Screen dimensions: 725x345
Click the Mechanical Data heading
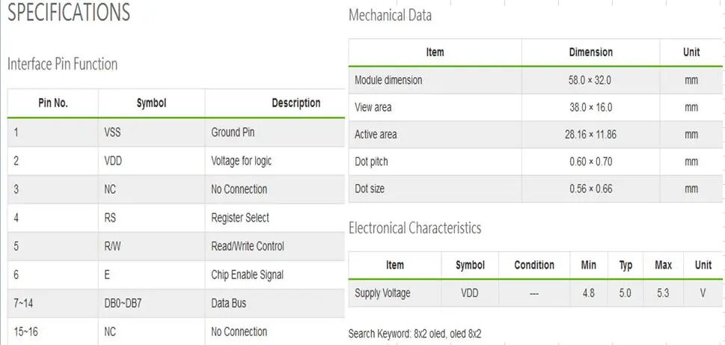[390, 15]
